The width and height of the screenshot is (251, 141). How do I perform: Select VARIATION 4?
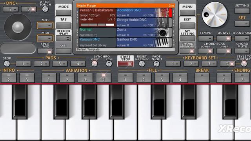point(104,78)
